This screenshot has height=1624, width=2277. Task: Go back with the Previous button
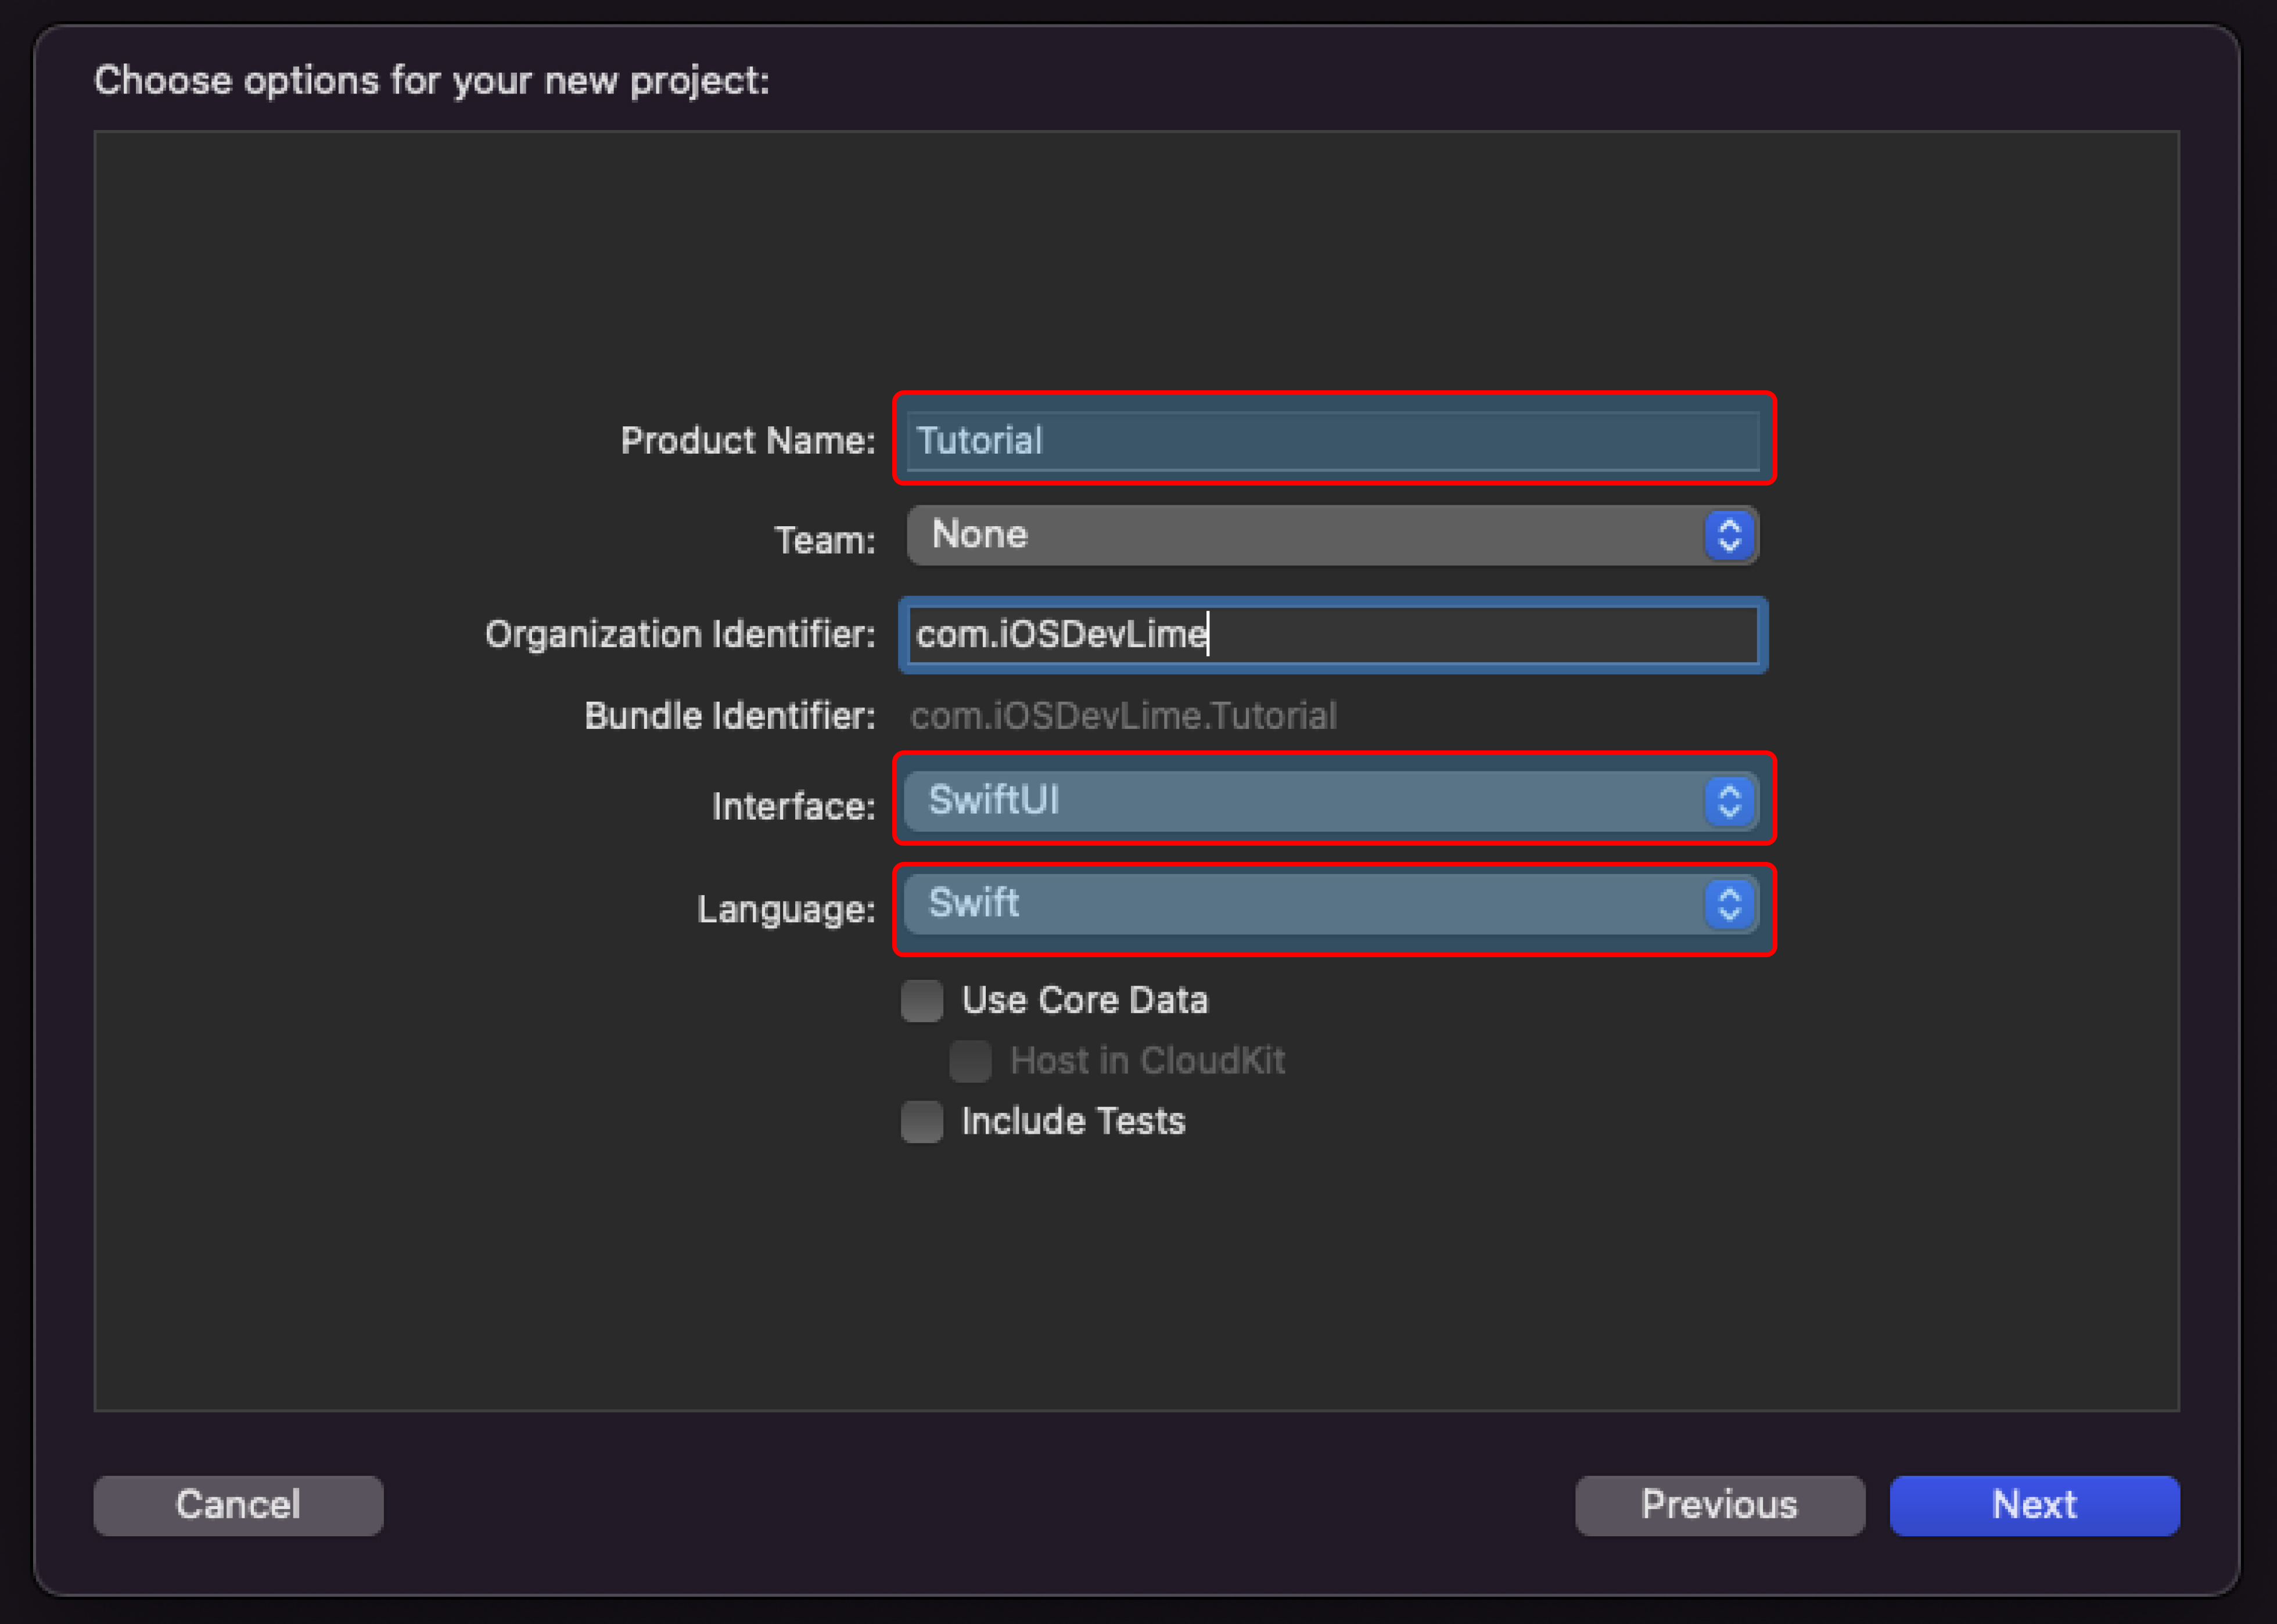(x=1719, y=1505)
